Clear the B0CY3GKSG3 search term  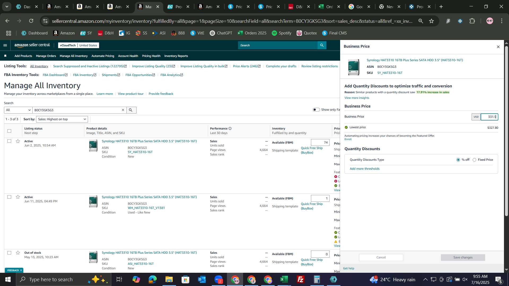point(123,110)
